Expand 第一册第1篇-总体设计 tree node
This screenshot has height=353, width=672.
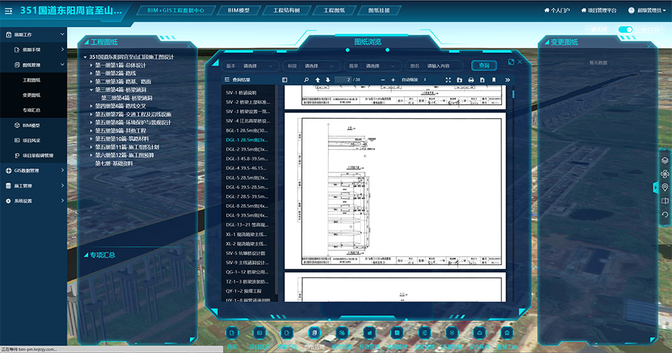click(91, 65)
